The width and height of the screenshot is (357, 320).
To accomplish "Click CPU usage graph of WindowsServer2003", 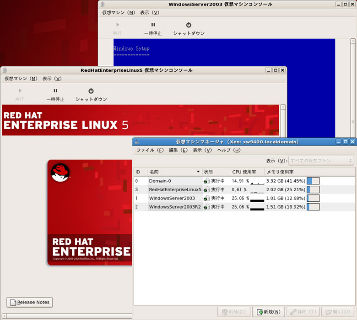I will point(257,199).
